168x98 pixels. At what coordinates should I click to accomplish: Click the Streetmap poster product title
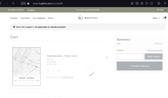coord(62,56)
